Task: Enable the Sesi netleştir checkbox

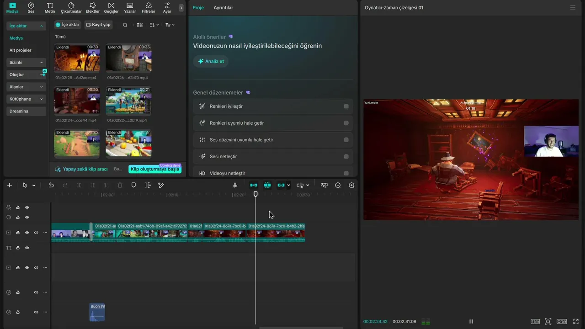Action: (x=346, y=157)
